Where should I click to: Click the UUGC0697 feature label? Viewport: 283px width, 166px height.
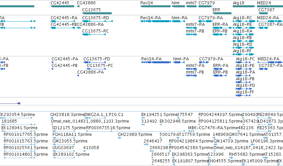[x=63, y=148]
